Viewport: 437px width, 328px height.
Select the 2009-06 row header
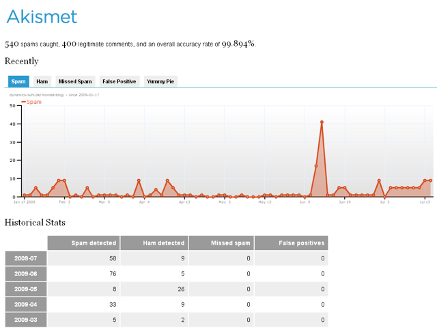click(x=26, y=273)
